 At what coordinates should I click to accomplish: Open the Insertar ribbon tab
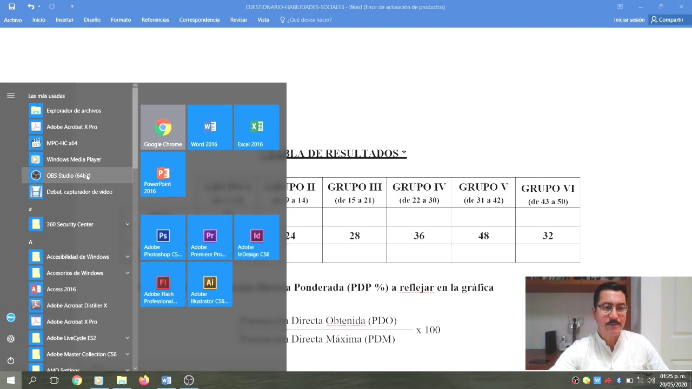[x=64, y=19]
